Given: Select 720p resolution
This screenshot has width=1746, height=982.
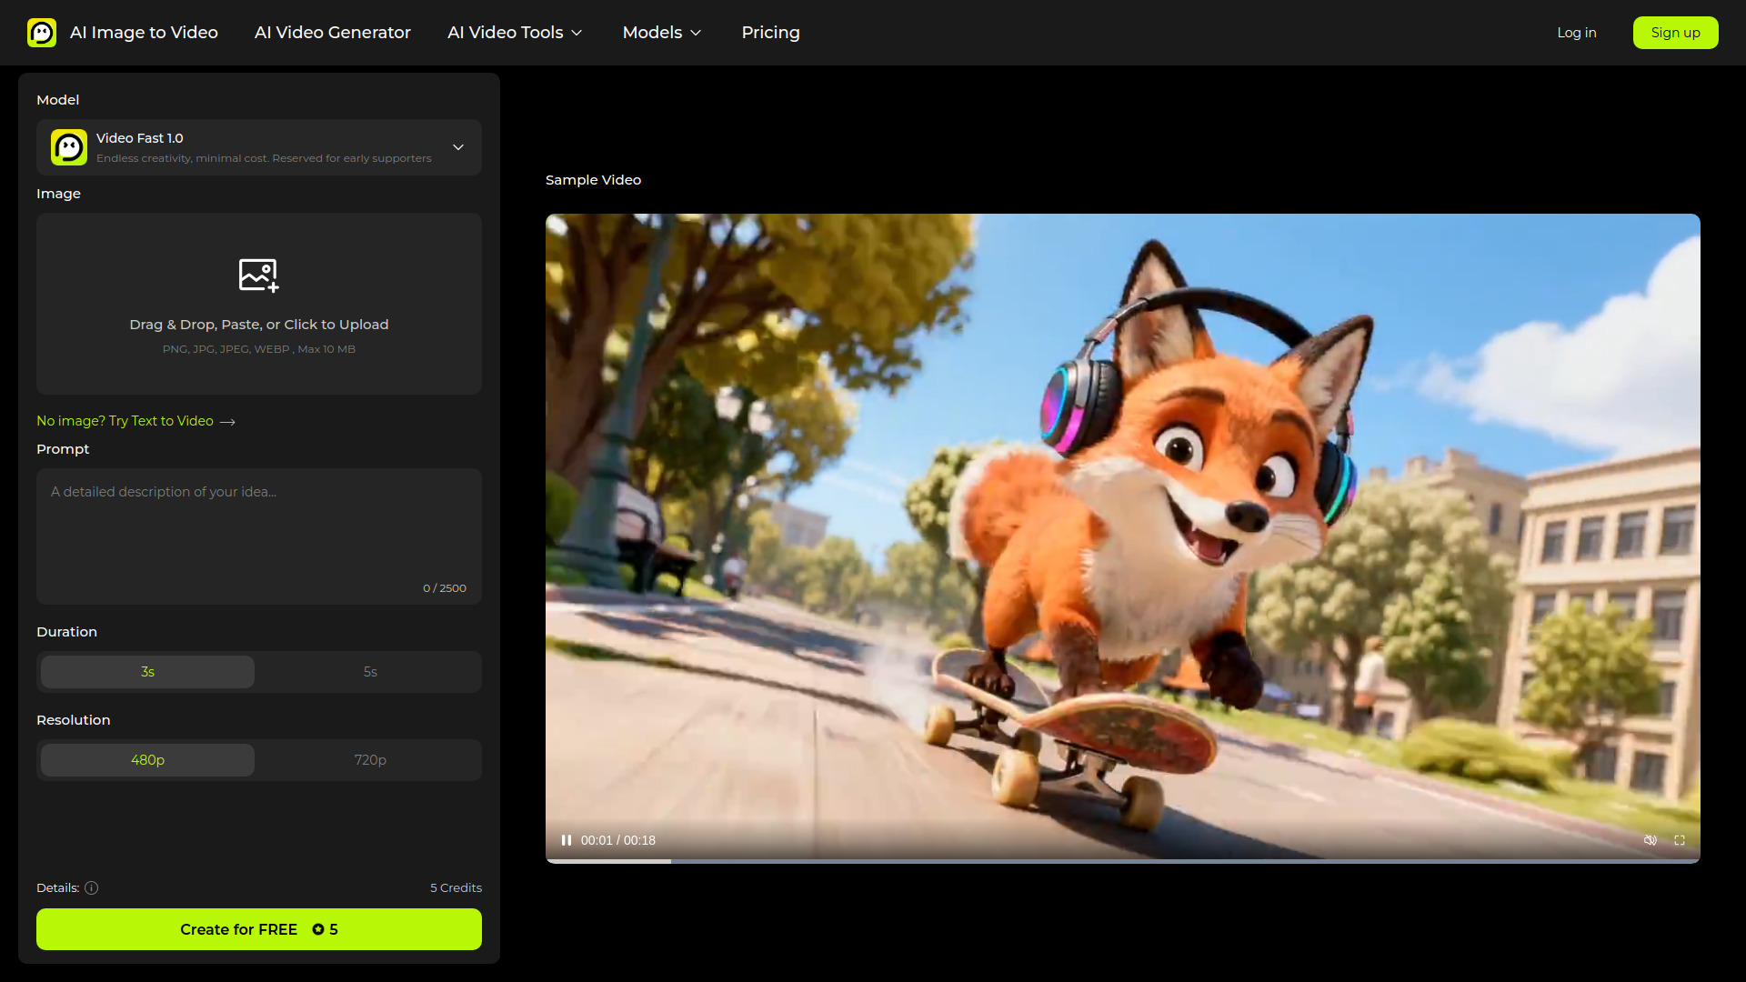Looking at the screenshot, I should pyautogui.click(x=370, y=760).
